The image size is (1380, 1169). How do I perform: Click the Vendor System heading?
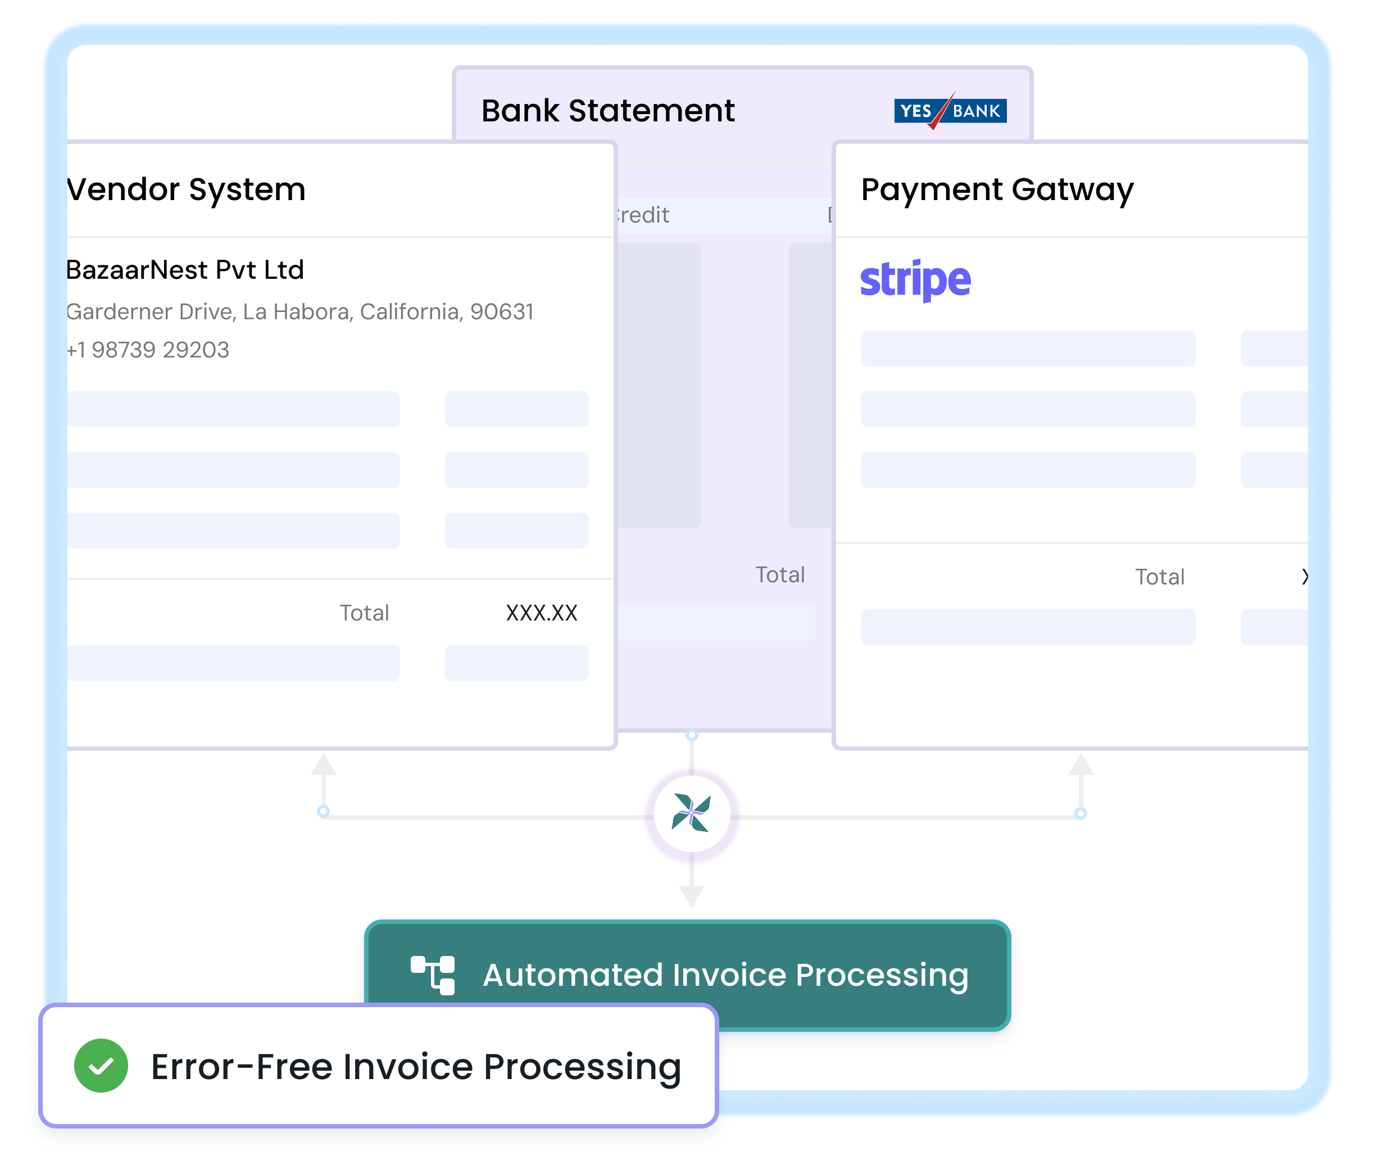pyautogui.click(x=186, y=189)
